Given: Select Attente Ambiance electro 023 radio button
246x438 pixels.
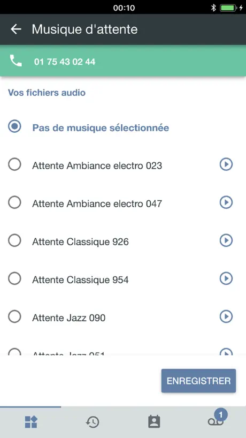Looking at the screenshot, I should 14,164.
